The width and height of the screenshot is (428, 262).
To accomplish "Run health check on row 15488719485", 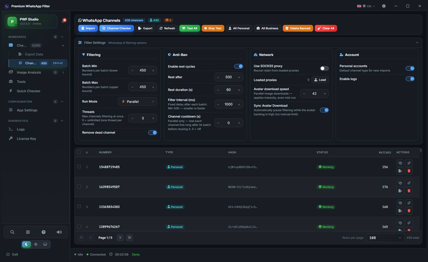I will point(400,163).
